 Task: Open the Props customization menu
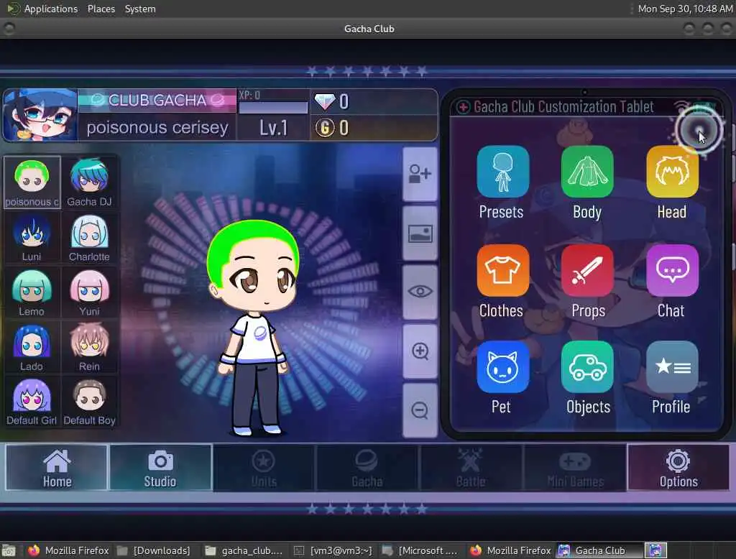587,270
